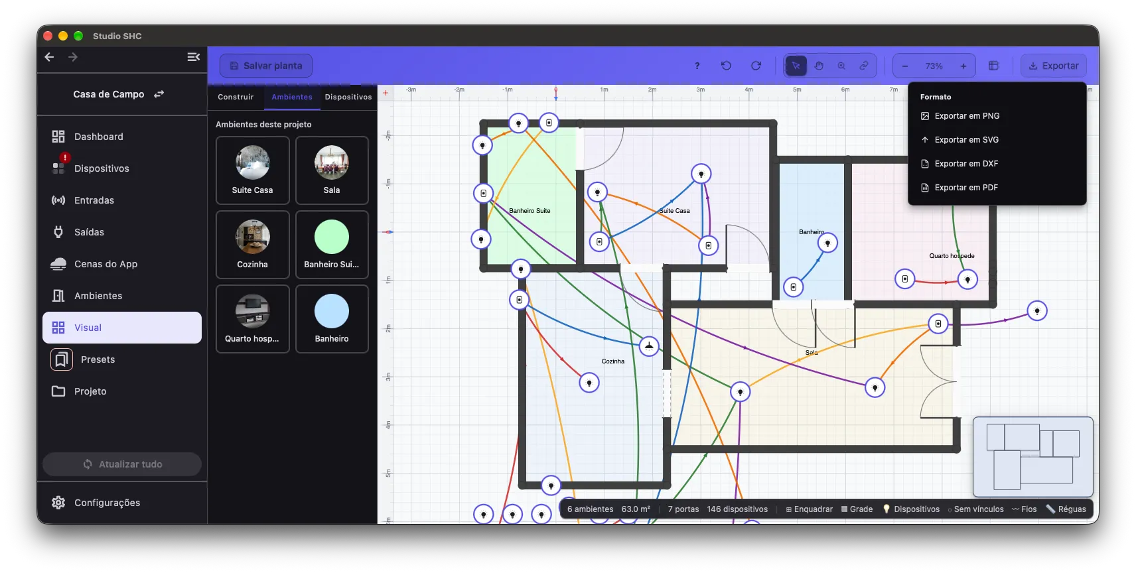Open Cenas do App in sidebar
The width and height of the screenshot is (1136, 573).
point(122,264)
